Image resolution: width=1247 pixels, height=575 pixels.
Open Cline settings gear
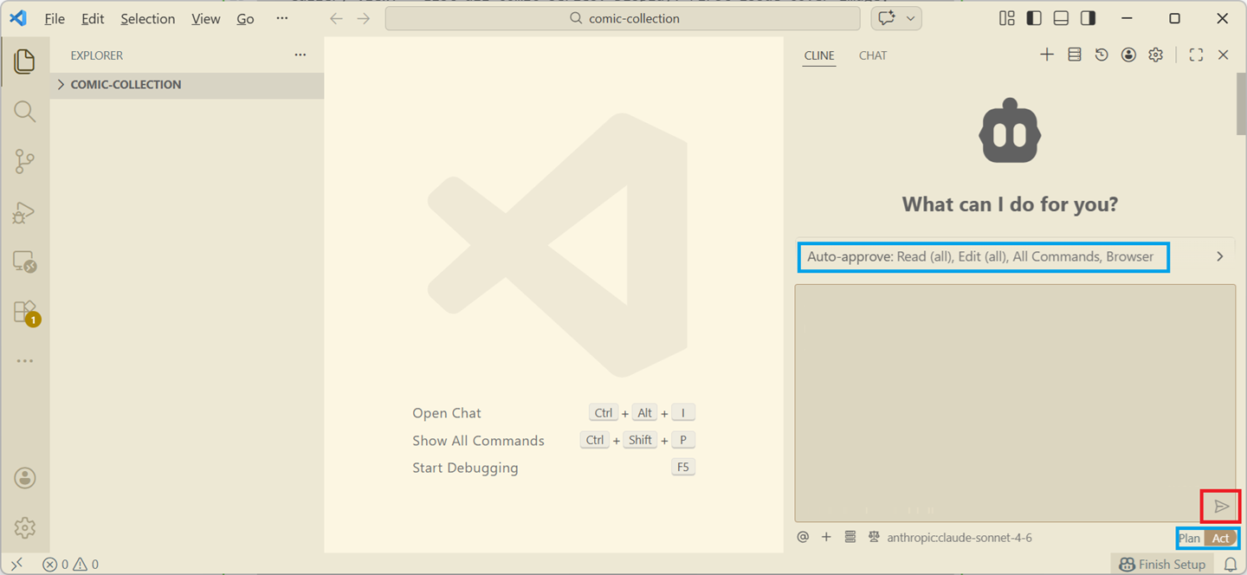point(1155,55)
